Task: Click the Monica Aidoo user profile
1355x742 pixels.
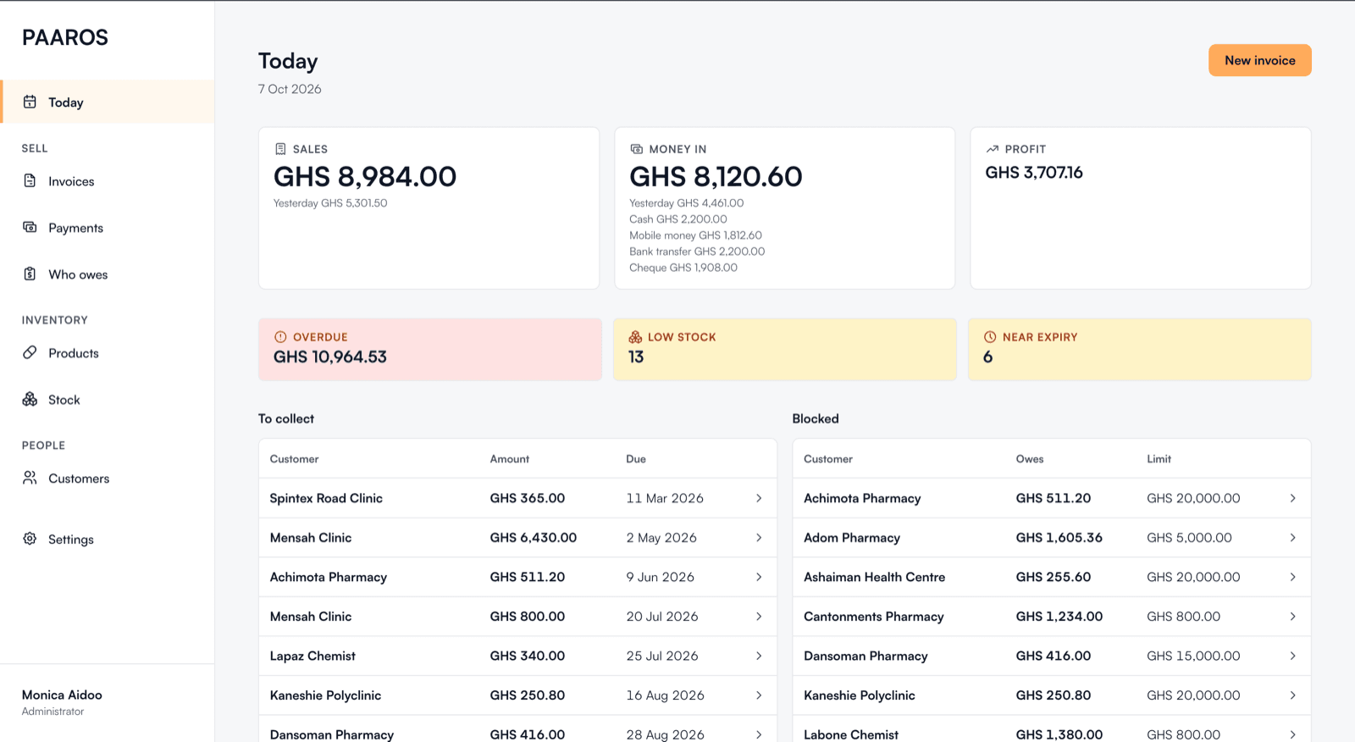Action: [62, 702]
